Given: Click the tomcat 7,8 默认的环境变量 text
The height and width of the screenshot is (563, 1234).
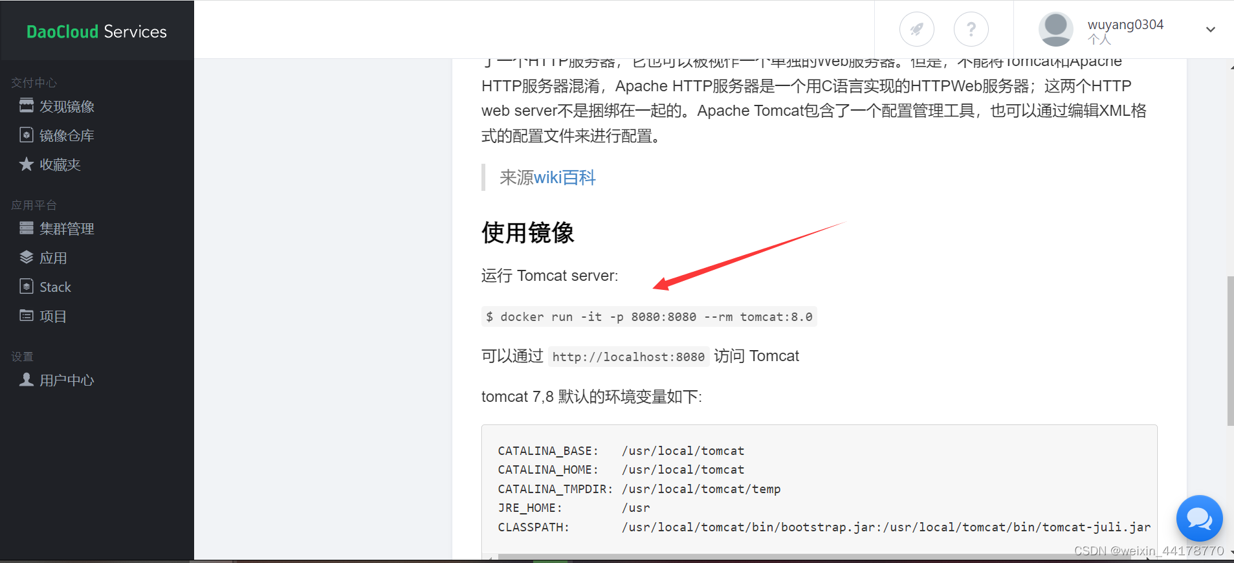Looking at the screenshot, I should [591, 397].
